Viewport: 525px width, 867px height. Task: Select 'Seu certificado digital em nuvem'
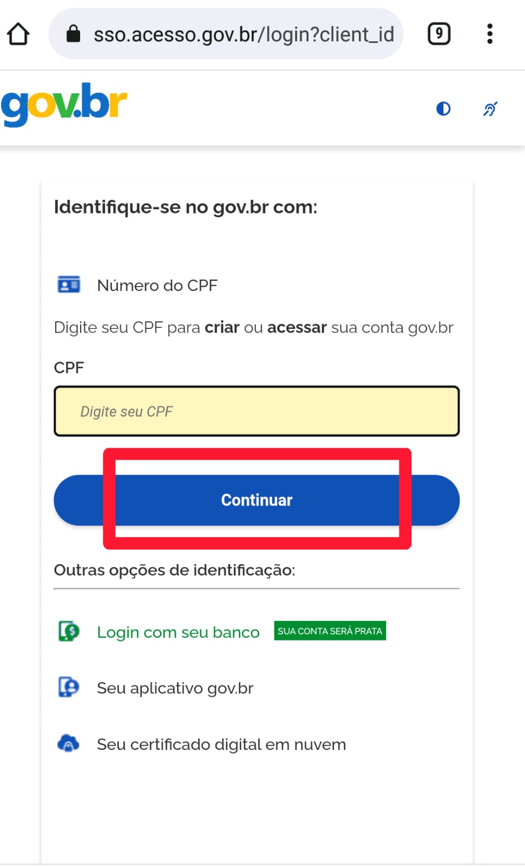pyautogui.click(x=221, y=743)
